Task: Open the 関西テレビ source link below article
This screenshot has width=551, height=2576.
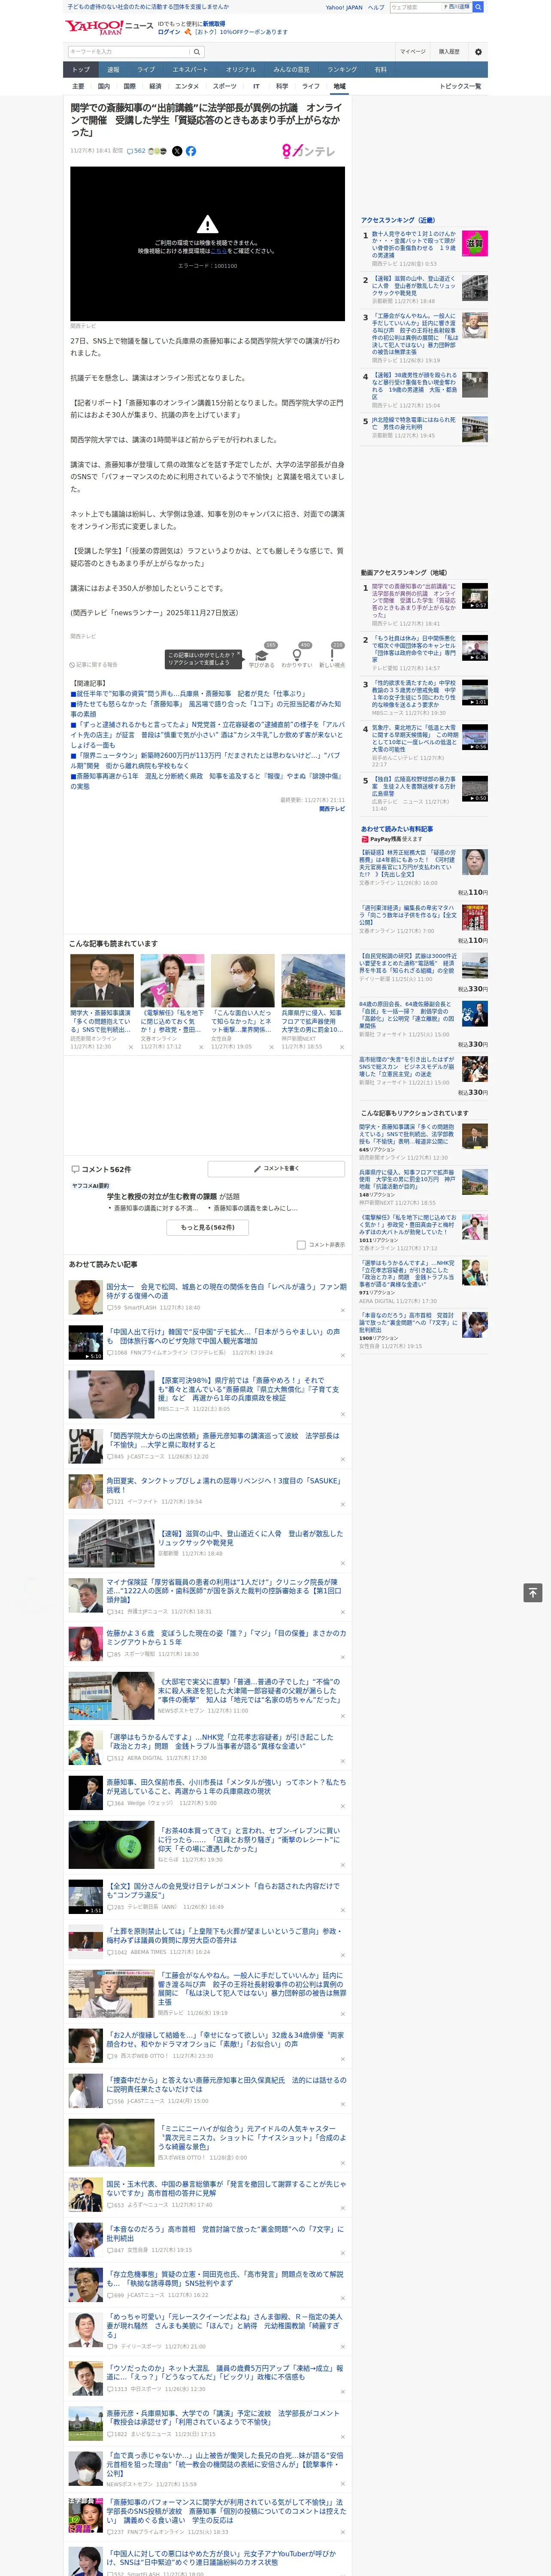Action: (332, 809)
